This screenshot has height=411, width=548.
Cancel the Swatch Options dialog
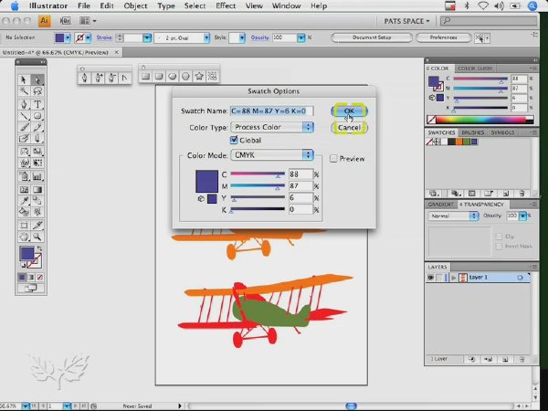(349, 128)
